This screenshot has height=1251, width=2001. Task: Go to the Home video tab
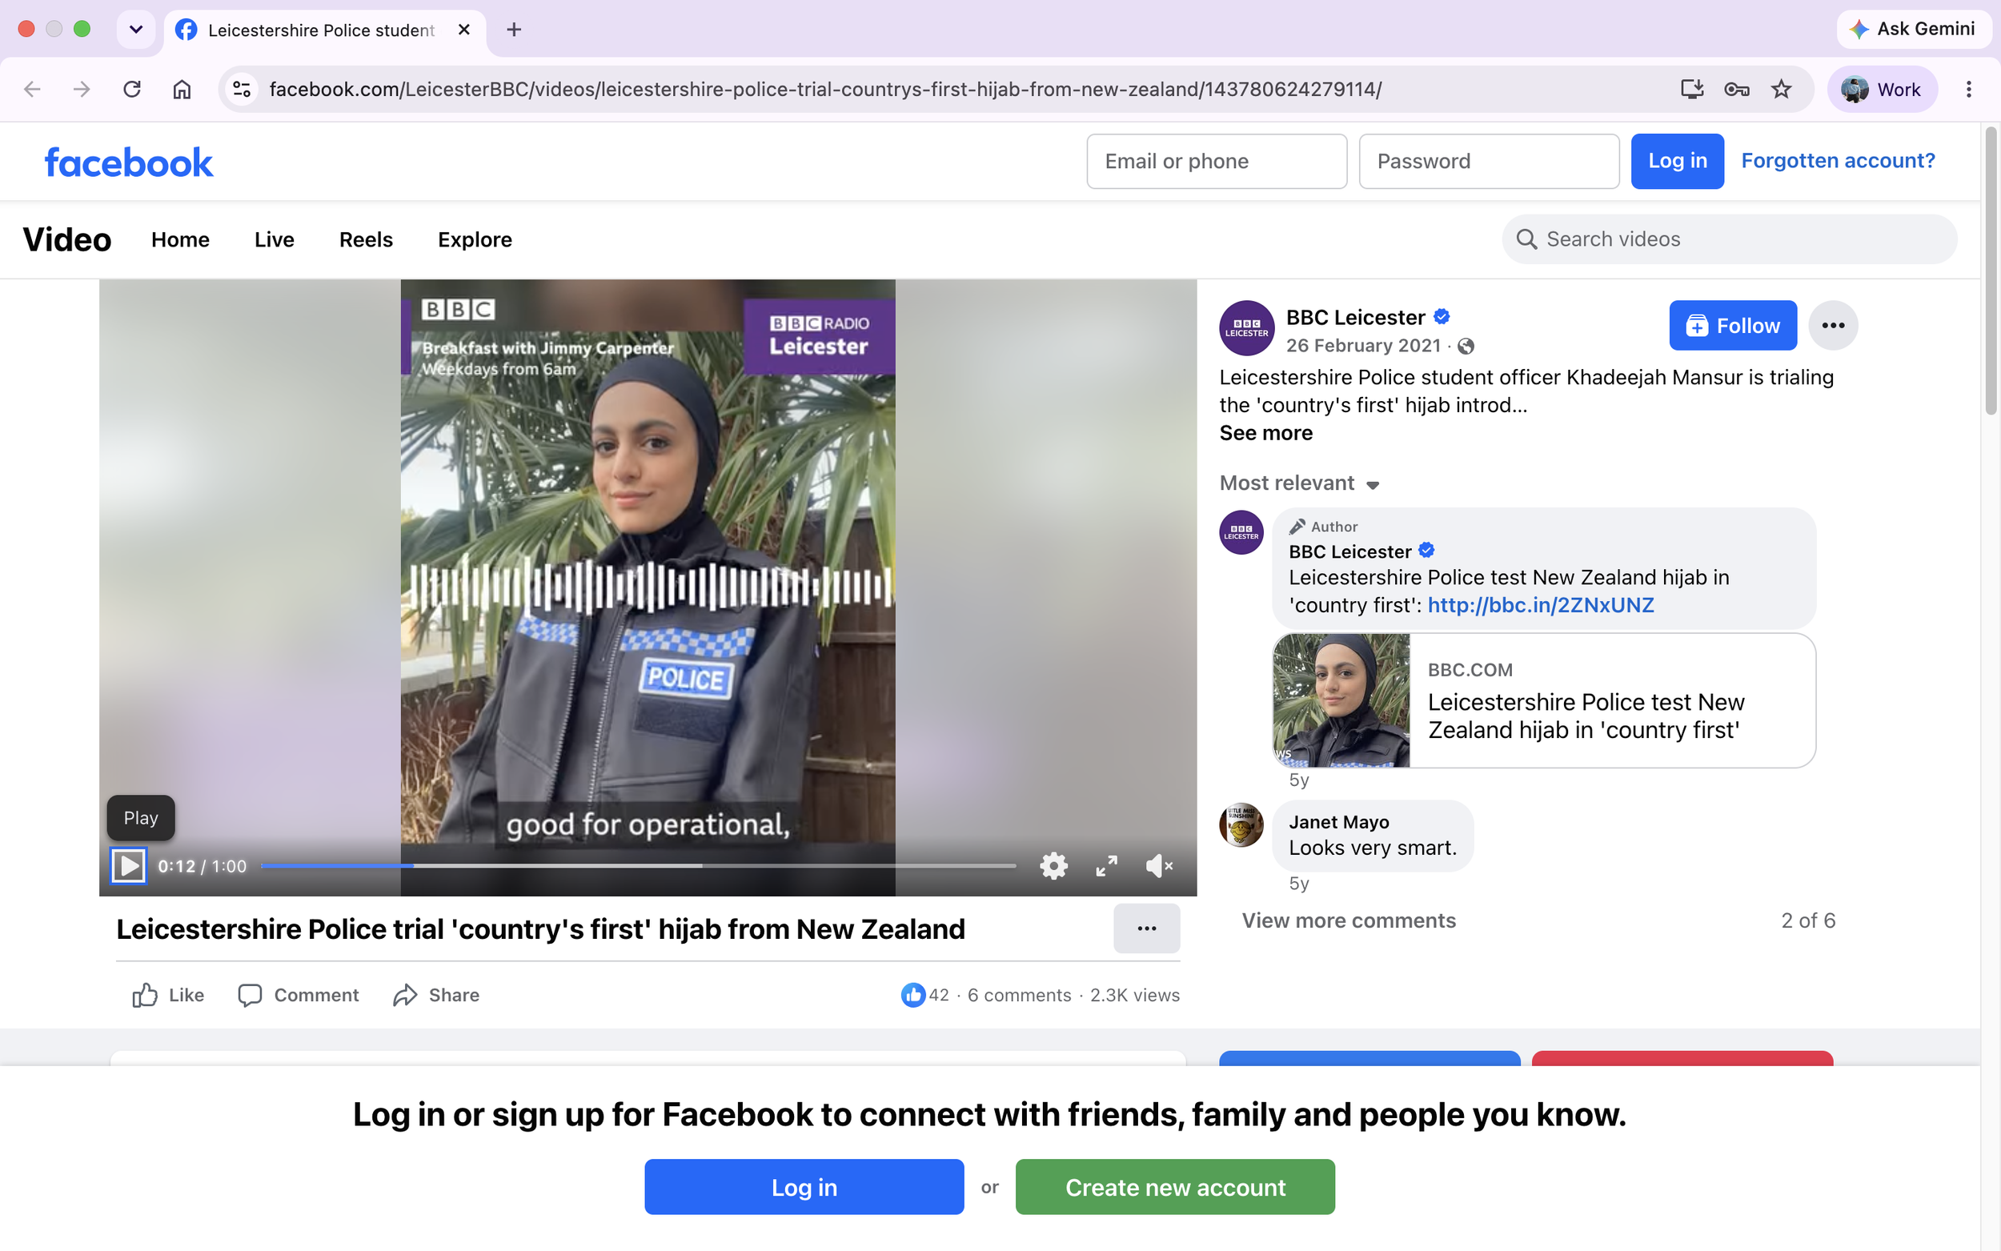point(180,239)
